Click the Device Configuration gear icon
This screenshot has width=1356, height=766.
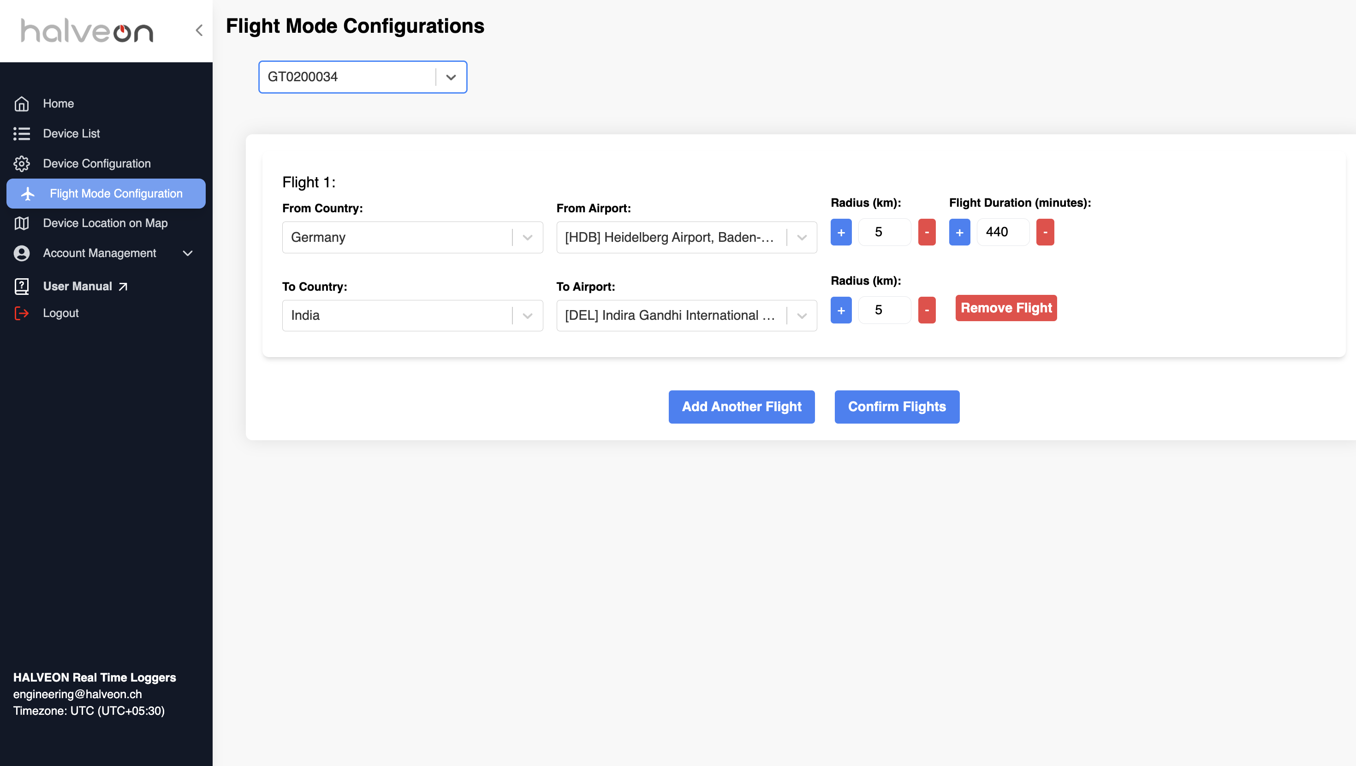pos(22,164)
